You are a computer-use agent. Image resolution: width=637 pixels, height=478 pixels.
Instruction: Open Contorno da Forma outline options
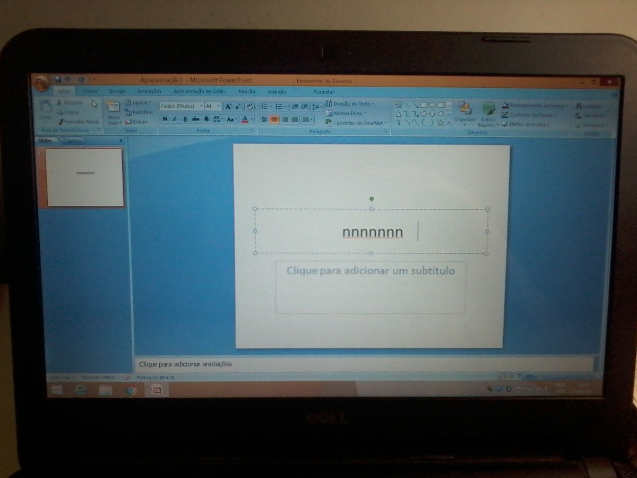[x=529, y=115]
